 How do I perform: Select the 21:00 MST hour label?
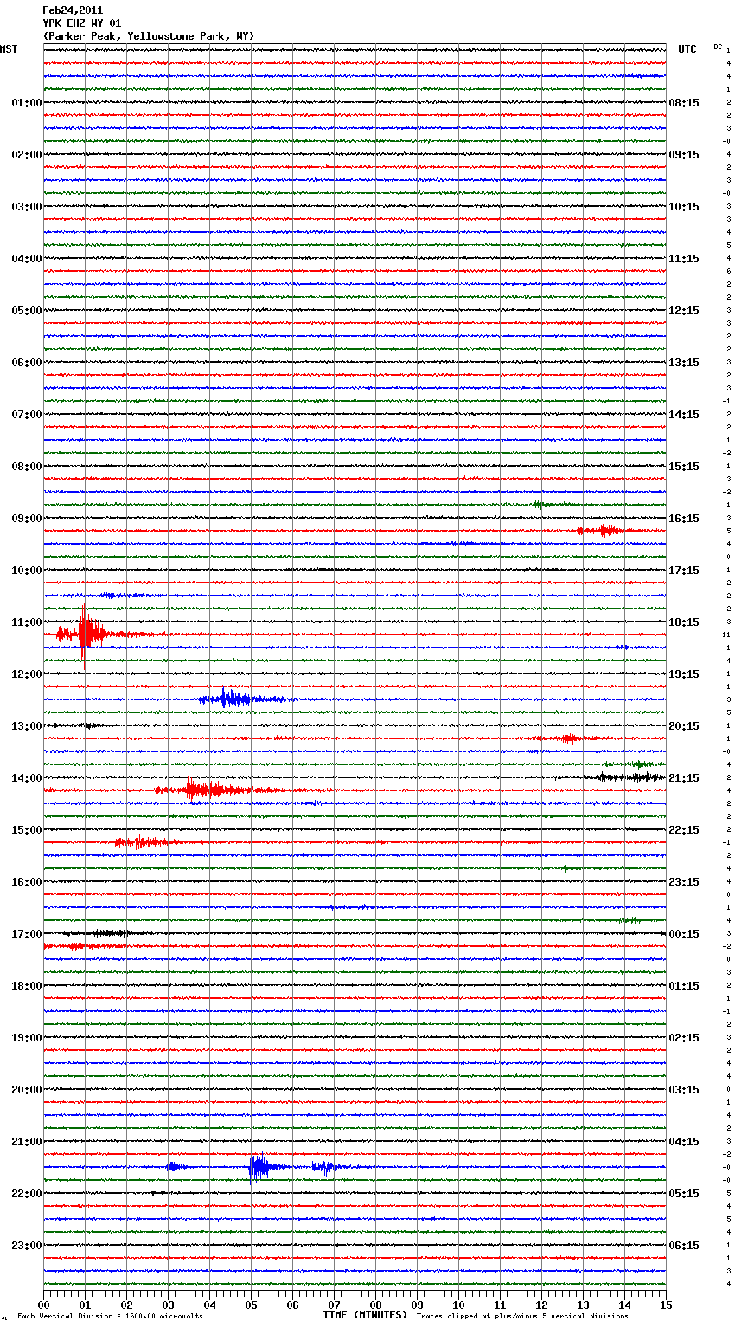click(26, 1142)
